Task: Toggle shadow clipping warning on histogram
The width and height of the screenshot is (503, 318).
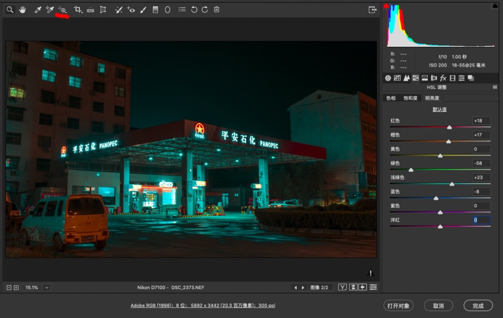Action: pos(386,6)
